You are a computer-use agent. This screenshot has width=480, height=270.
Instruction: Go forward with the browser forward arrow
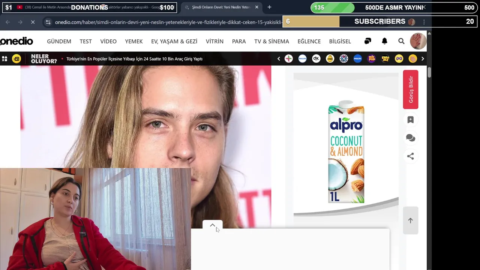point(20,22)
